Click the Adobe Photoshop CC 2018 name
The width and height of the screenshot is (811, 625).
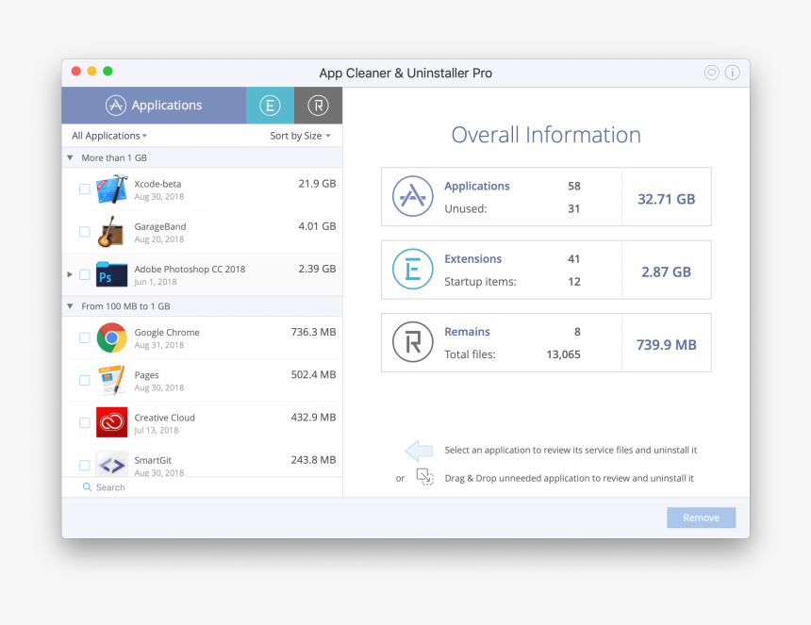pyautogui.click(x=190, y=270)
